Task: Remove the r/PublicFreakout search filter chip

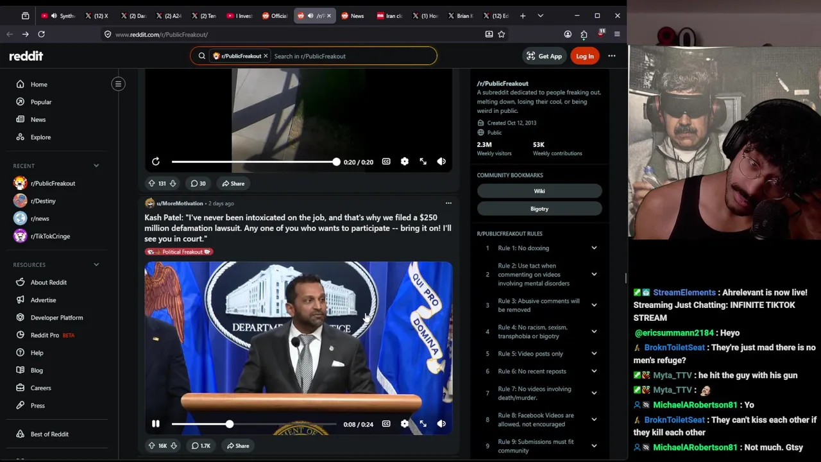Action: point(266,56)
